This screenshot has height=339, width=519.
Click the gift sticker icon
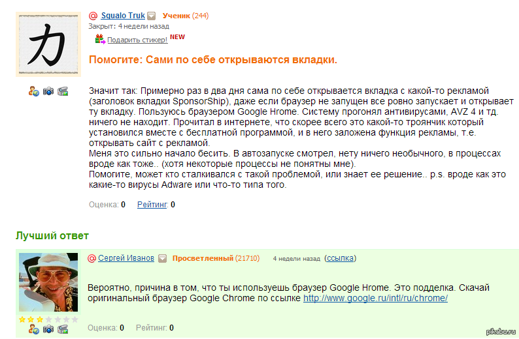pos(99,39)
